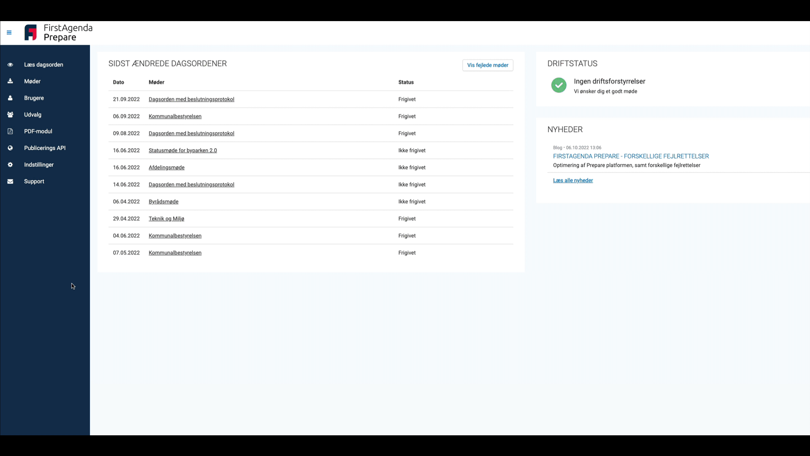Click the Indstillinger gear icon
The height and width of the screenshot is (456, 810).
[x=10, y=165]
